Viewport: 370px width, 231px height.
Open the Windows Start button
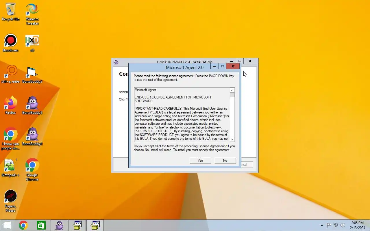[x=7, y=225]
